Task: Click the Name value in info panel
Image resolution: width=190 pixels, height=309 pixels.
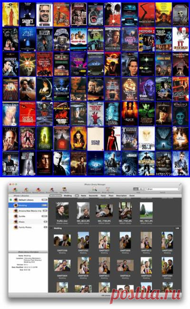Action: coord(27,256)
